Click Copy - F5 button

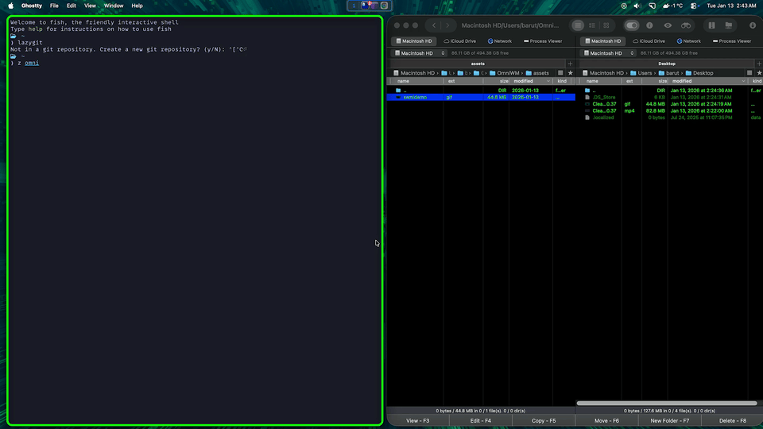tap(544, 421)
